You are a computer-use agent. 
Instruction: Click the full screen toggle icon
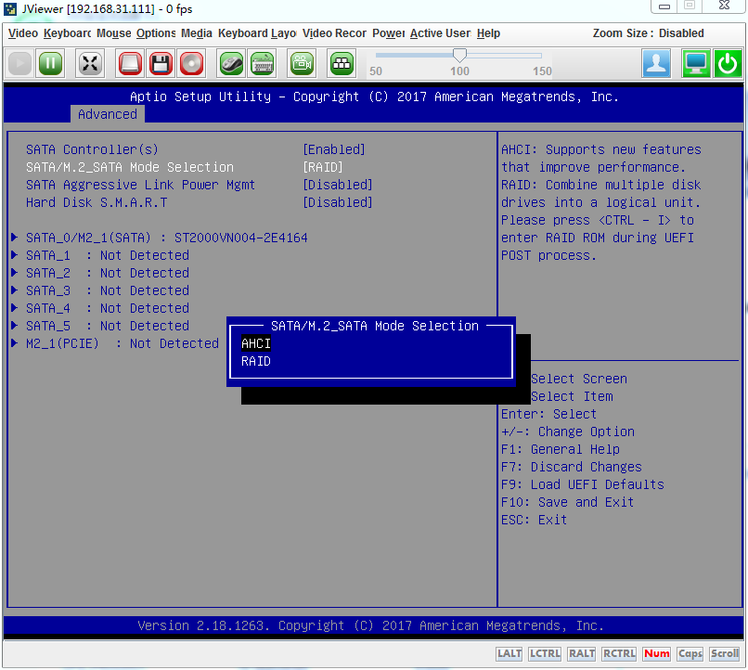tap(90, 63)
